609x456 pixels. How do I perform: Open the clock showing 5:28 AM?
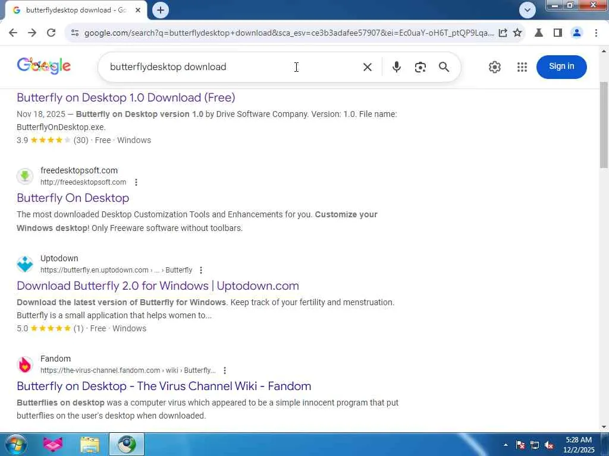point(578,445)
